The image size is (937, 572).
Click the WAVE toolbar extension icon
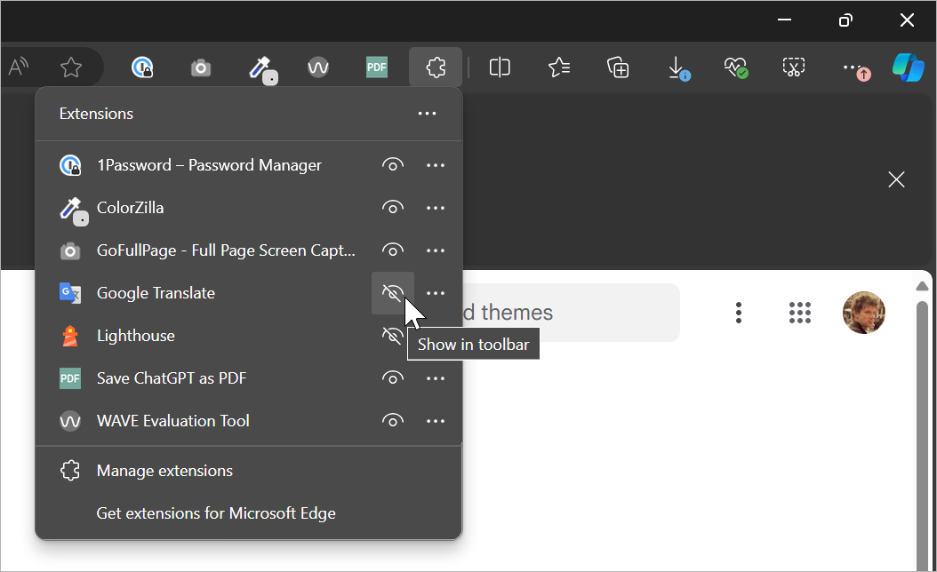point(318,68)
